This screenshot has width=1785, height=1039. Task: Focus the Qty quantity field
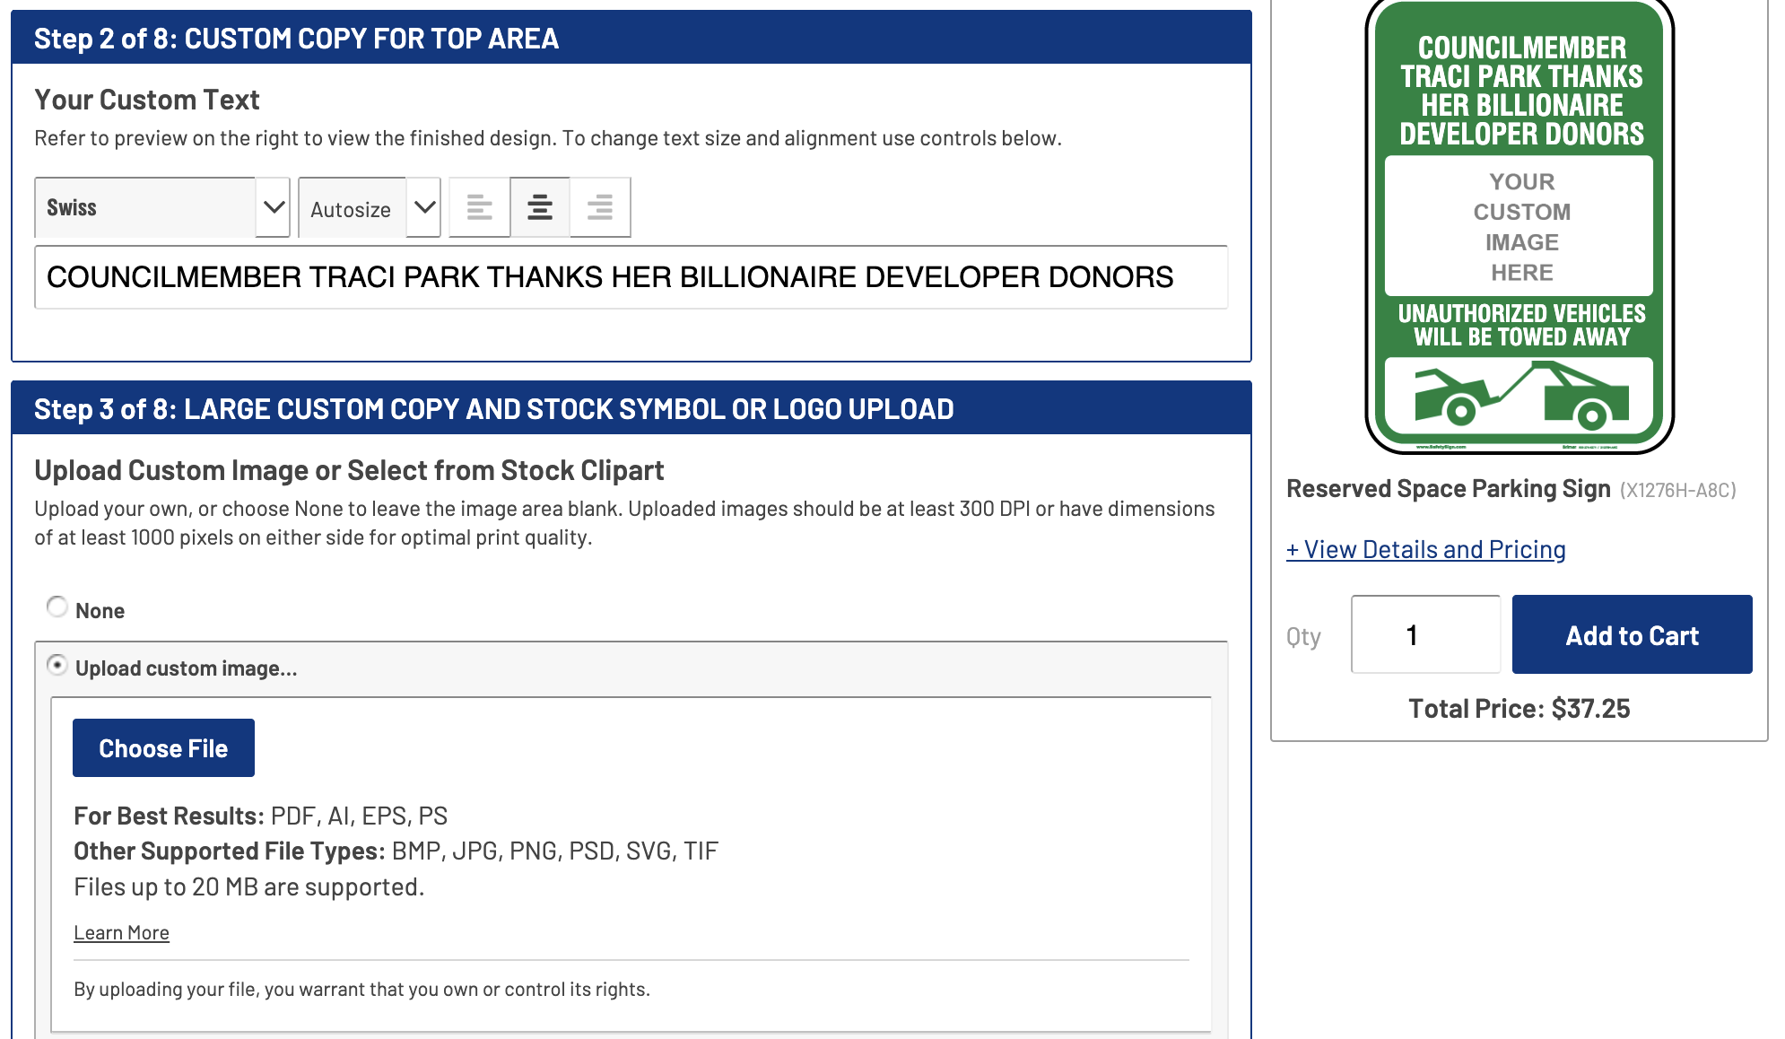point(1424,634)
